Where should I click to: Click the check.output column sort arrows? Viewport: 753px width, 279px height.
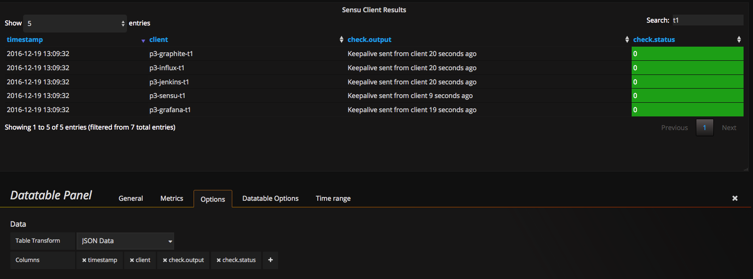coord(627,40)
